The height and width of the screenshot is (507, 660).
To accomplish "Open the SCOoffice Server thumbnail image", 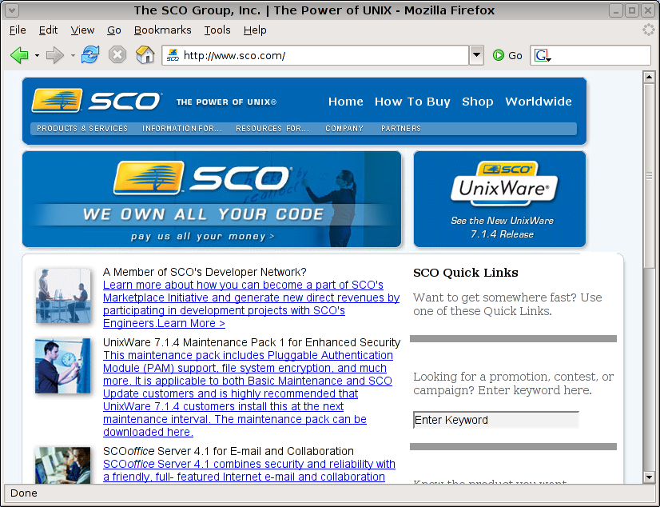I will (62, 465).
